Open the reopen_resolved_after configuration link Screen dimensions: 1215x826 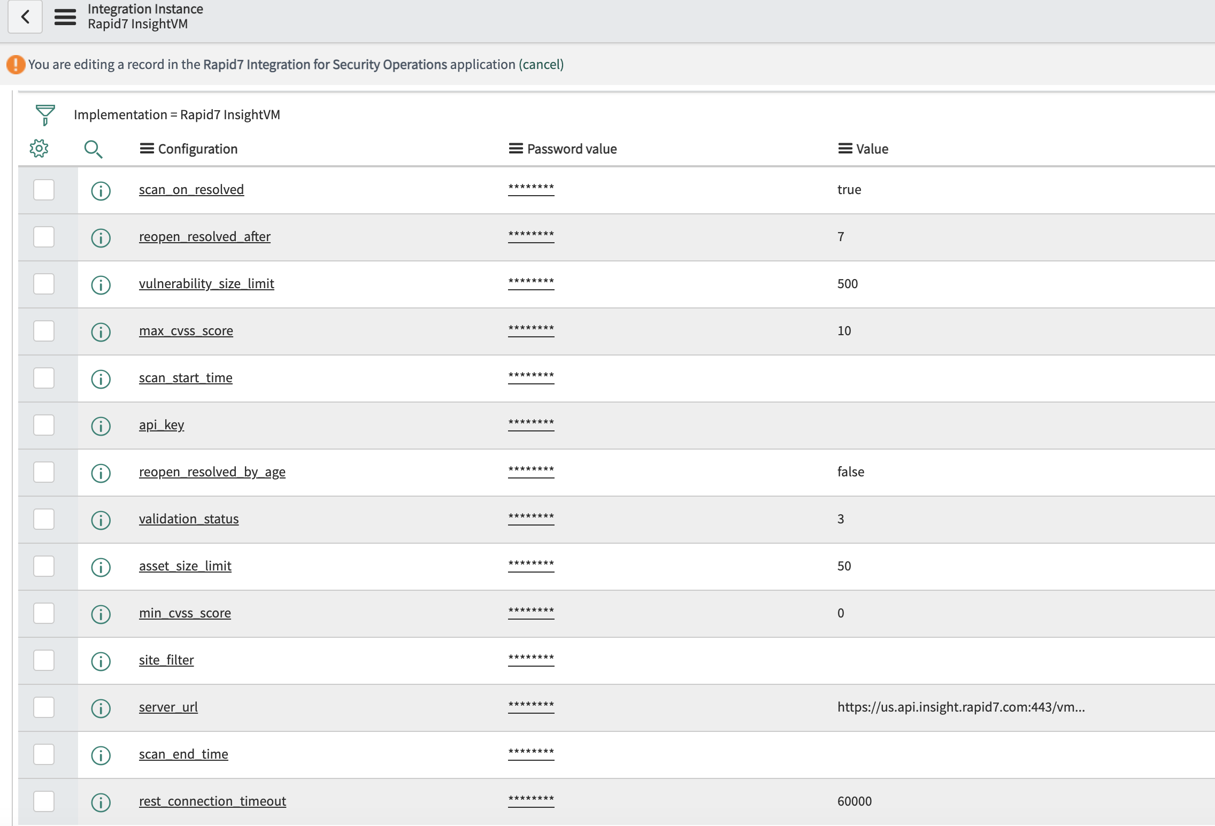(205, 237)
